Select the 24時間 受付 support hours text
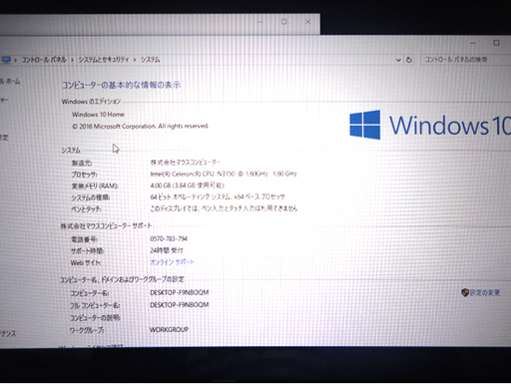The image size is (511, 385). [x=167, y=250]
